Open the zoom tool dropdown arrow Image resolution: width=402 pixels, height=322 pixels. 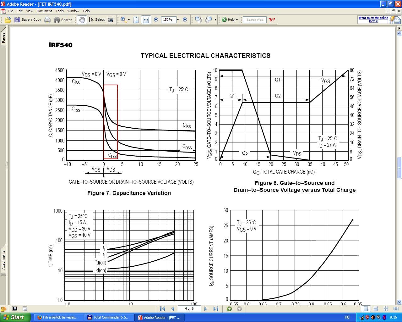(129, 19)
